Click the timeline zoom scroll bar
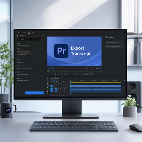Image resolution: width=142 pixels, height=142 pixels. [x=57, y=95]
